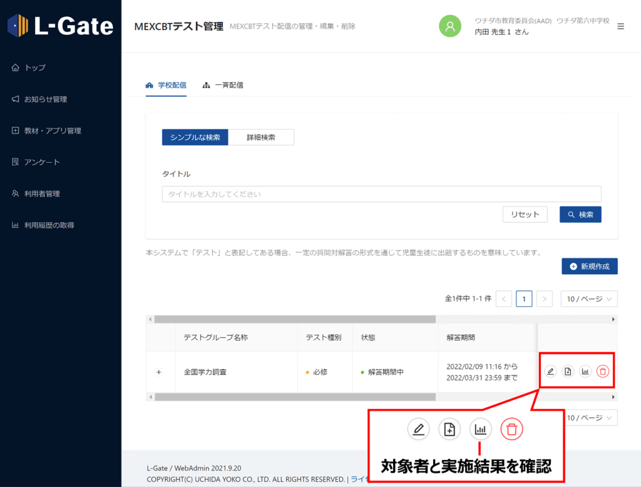Expand the 全国学力調査 row
Viewport: 641px width, 487px height.
[158, 372]
